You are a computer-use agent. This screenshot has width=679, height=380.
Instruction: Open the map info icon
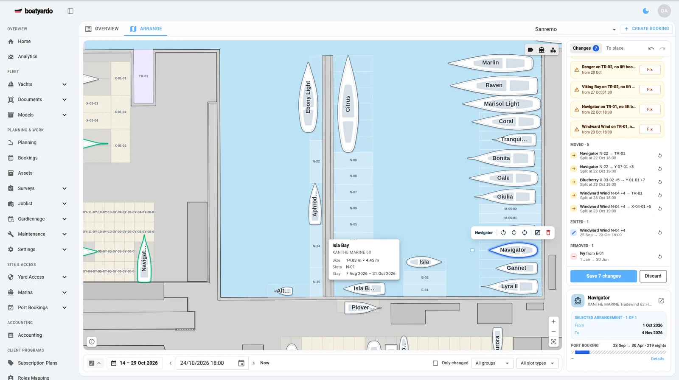click(92, 341)
